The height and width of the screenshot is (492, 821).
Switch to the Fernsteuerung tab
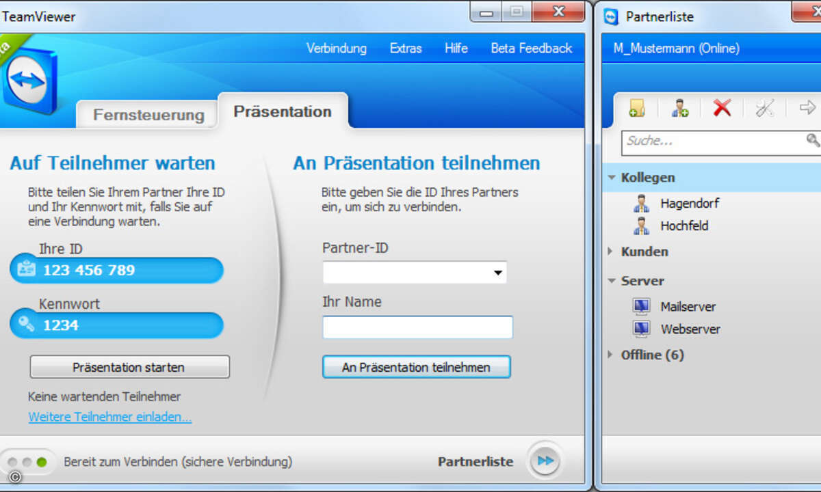coord(148,115)
